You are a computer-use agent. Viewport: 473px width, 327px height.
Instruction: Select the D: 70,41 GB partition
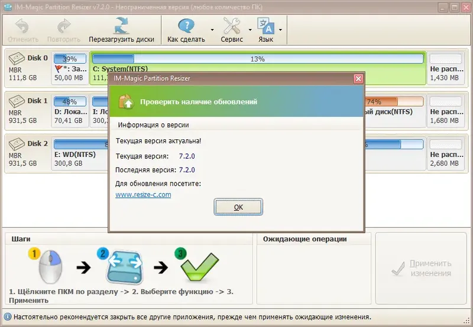coord(70,111)
